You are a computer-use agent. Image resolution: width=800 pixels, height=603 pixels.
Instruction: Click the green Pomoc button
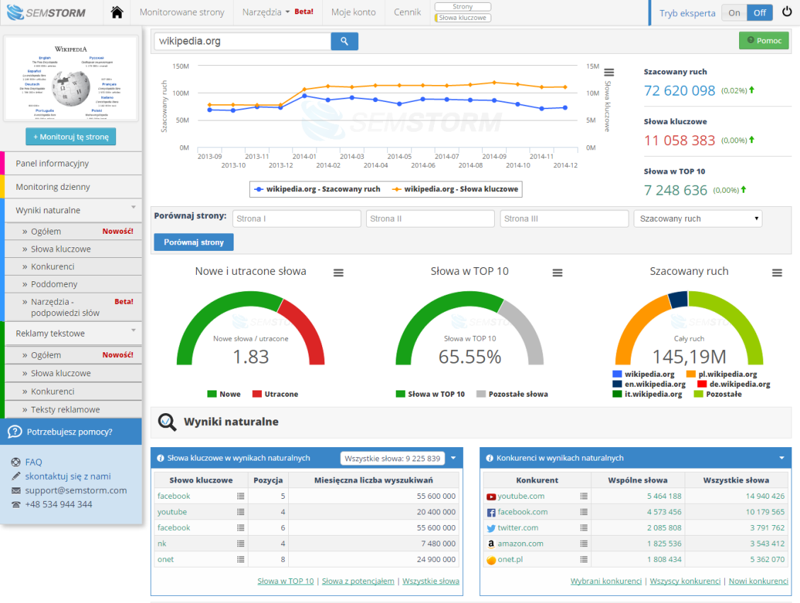[x=764, y=40]
